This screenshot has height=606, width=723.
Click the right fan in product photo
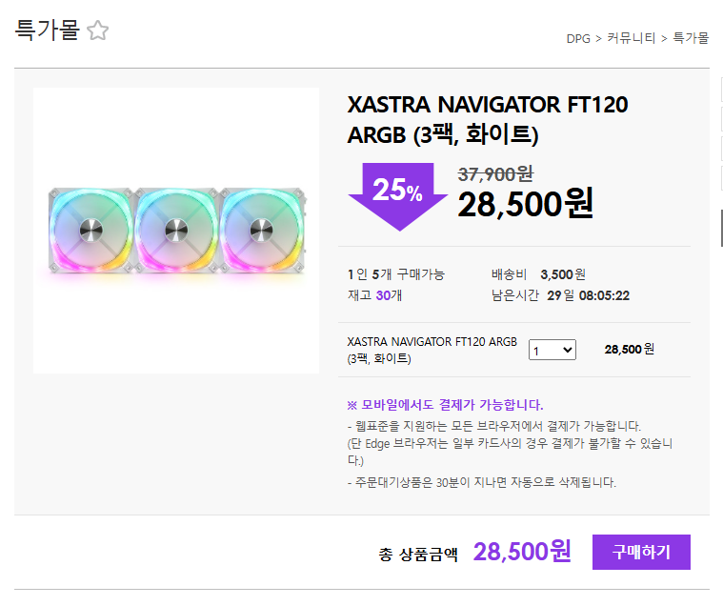coord(262,230)
